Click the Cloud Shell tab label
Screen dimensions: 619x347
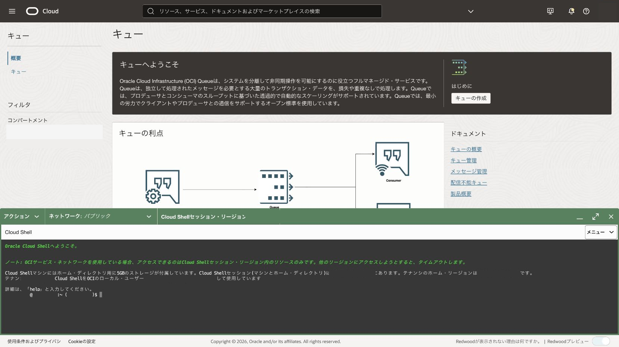click(18, 232)
